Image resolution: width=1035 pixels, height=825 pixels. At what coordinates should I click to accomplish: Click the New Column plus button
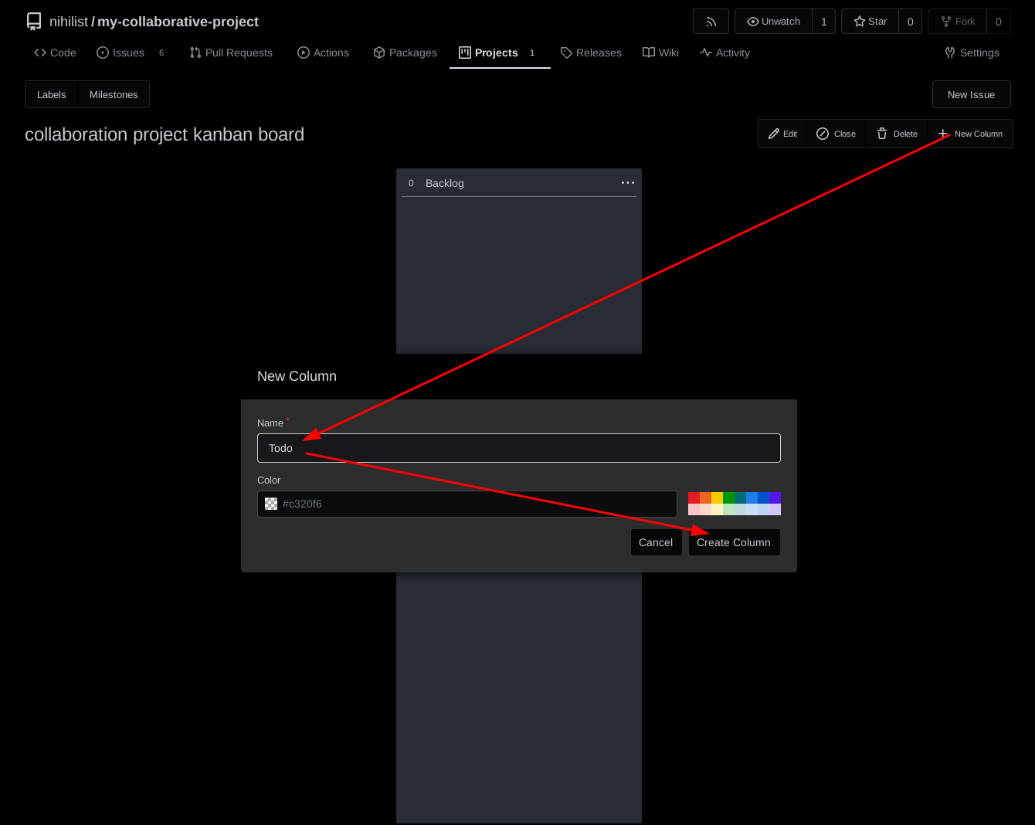tap(970, 134)
